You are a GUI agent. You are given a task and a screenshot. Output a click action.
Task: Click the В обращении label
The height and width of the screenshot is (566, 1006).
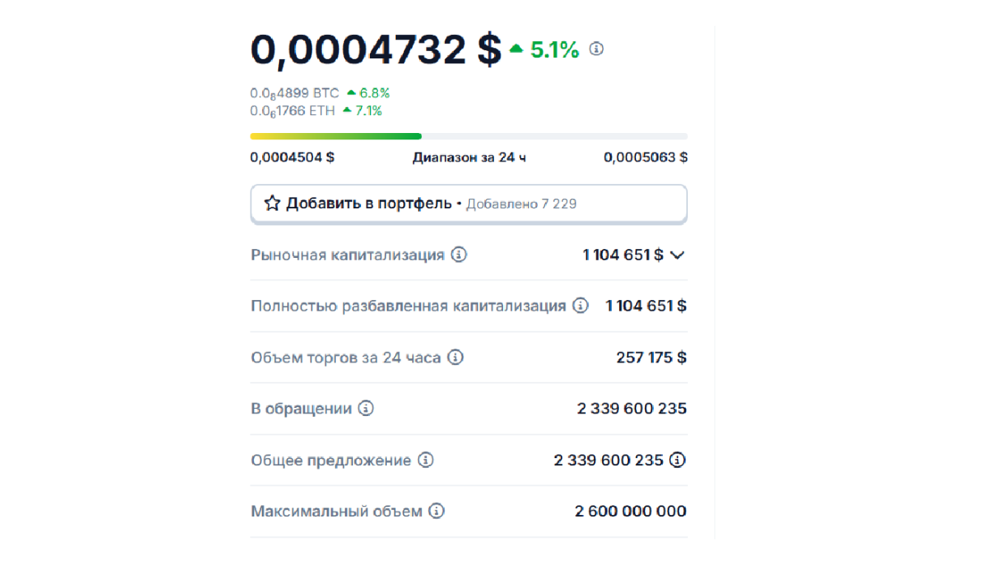[x=302, y=409]
